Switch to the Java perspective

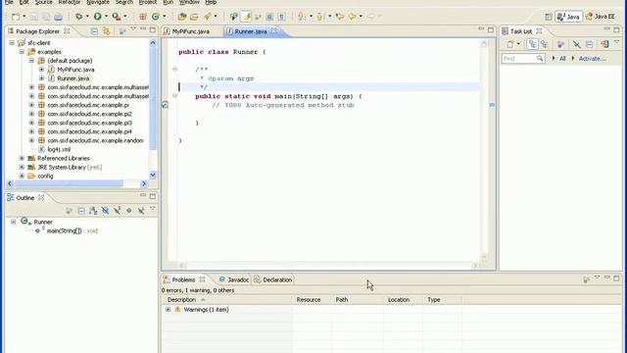pyautogui.click(x=568, y=17)
